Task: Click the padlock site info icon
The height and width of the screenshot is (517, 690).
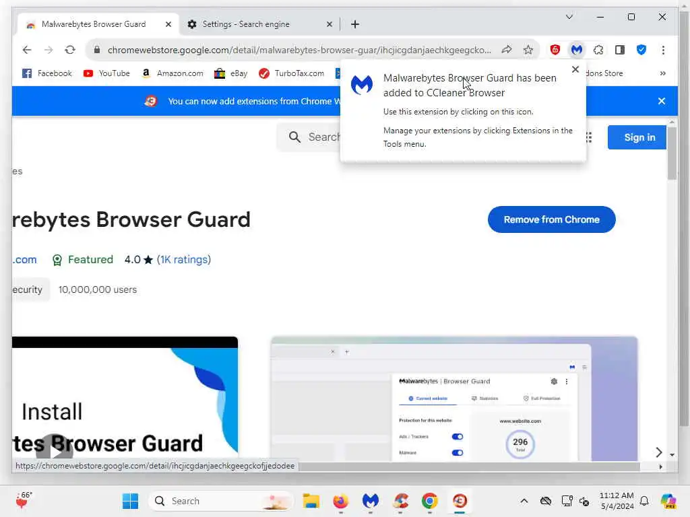Action: tap(97, 50)
